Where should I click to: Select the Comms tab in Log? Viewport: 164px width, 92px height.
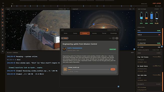85,33
